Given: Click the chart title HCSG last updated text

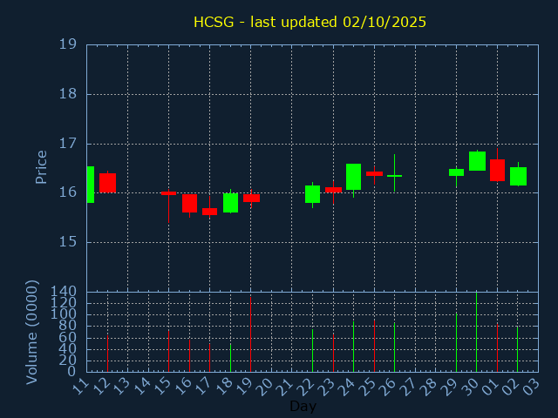Looking at the screenshot, I should click(310, 22).
